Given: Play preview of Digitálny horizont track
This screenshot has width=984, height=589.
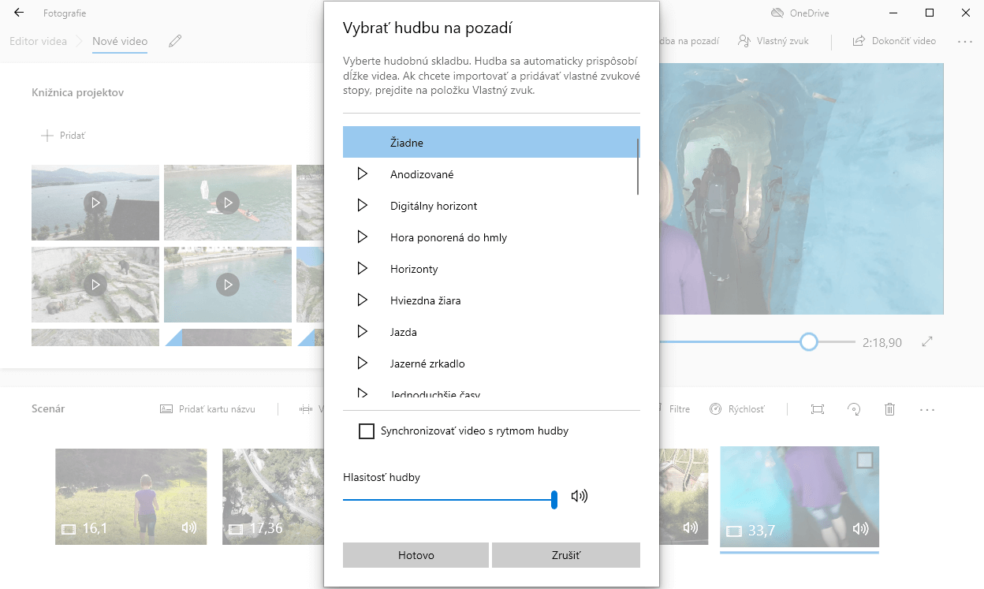Looking at the screenshot, I should pos(363,206).
